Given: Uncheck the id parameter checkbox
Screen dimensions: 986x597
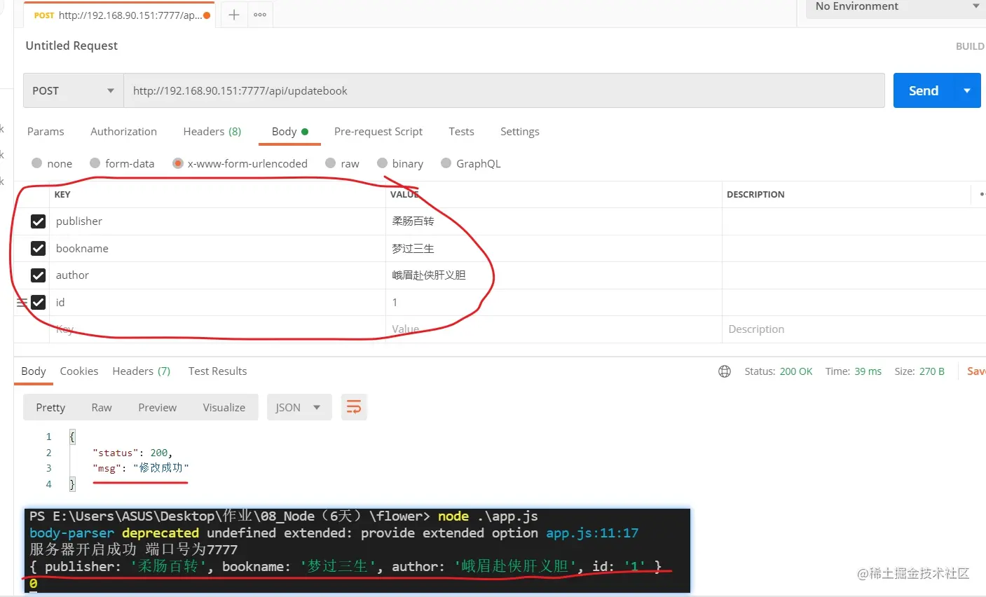Looking at the screenshot, I should (38, 303).
